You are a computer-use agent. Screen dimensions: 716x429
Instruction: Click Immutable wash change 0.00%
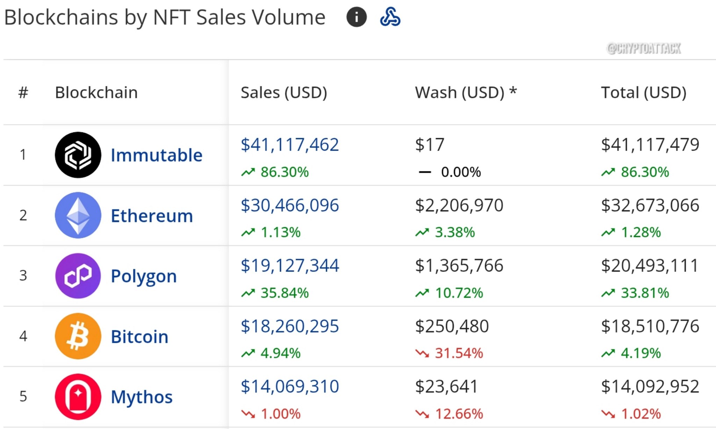[x=450, y=172]
